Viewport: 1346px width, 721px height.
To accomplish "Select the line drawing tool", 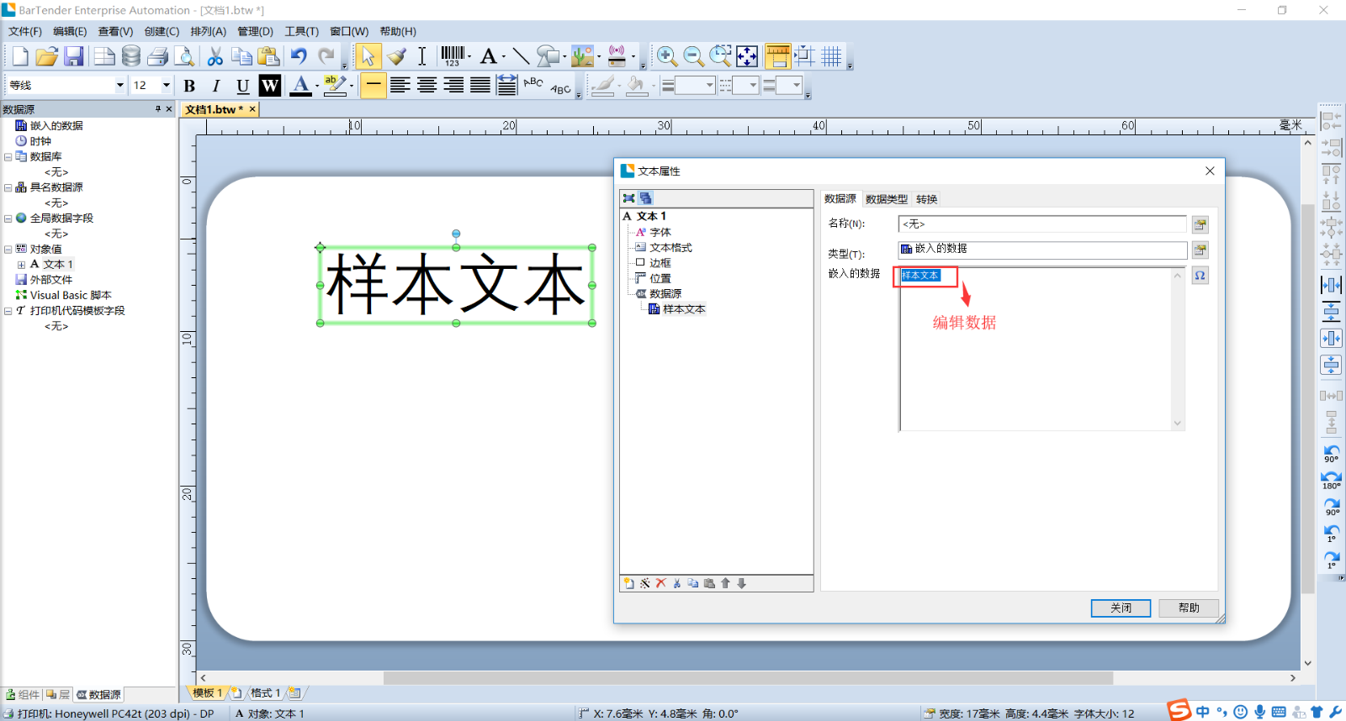I will (521, 56).
